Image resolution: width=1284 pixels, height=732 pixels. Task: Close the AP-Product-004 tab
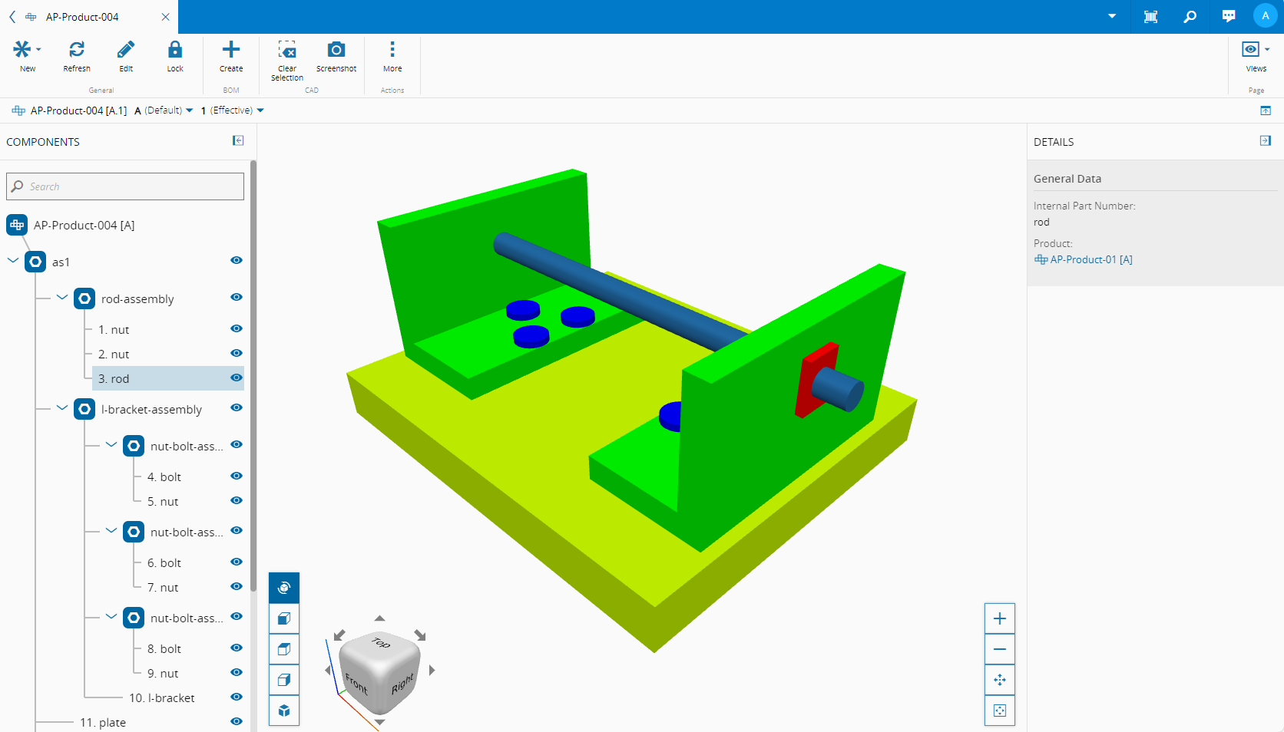point(165,17)
